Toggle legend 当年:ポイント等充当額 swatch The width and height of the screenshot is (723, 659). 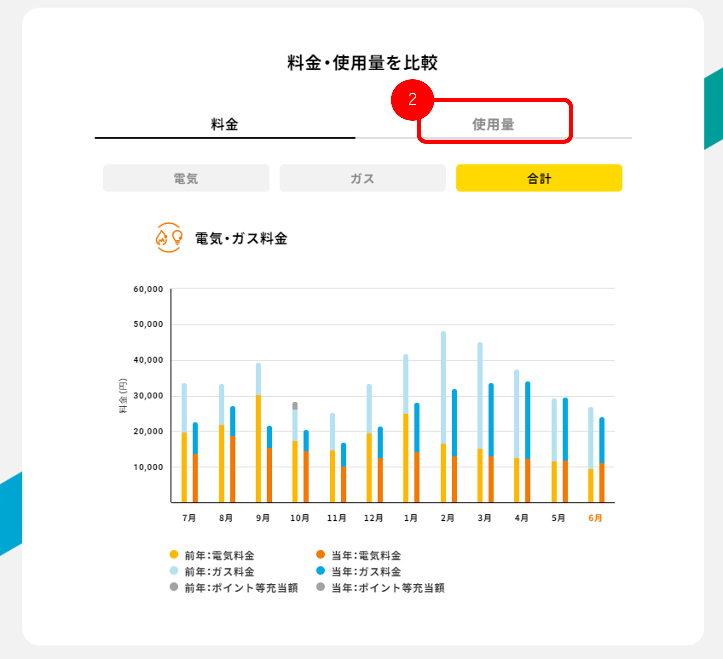click(321, 587)
